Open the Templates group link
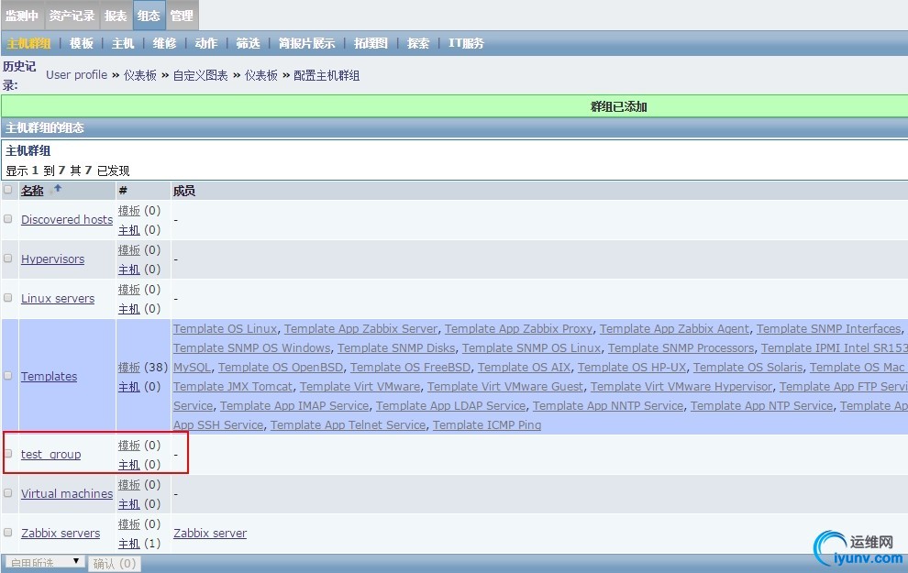 click(x=50, y=376)
